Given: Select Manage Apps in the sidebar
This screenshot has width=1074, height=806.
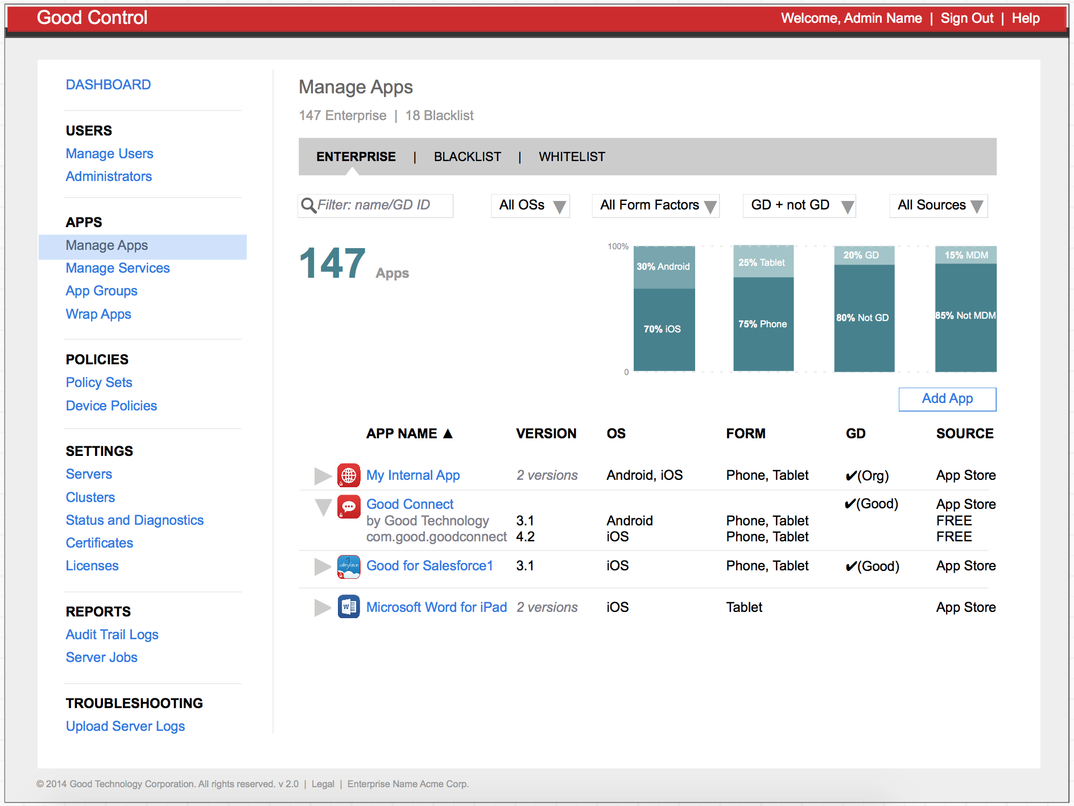Looking at the screenshot, I should click(x=143, y=247).
